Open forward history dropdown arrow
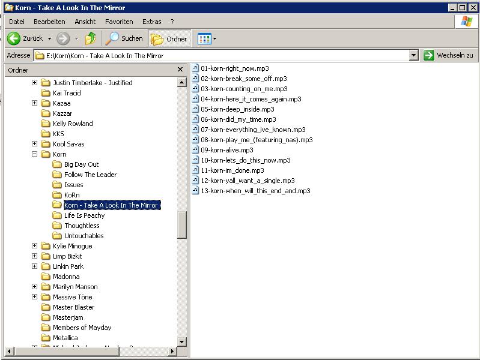The width and height of the screenshot is (480, 360). coord(76,39)
